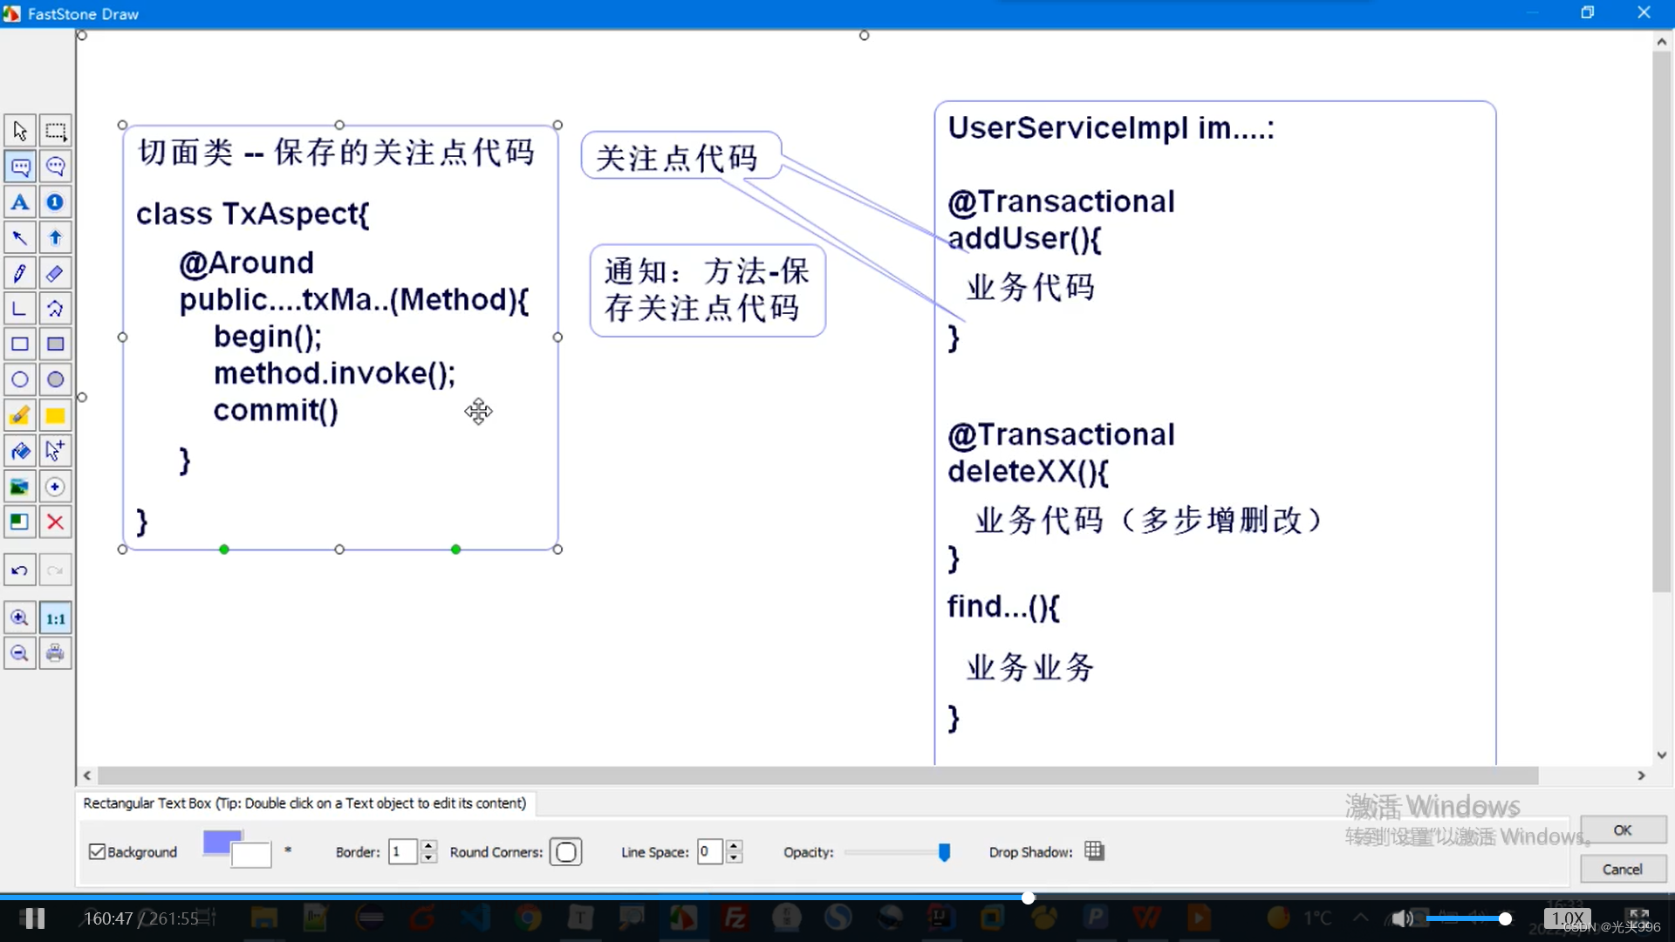Undo the last drawing action
Image resolution: width=1675 pixels, height=942 pixels.
[19, 570]
